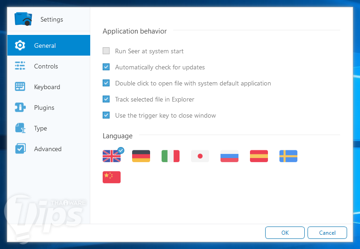Choose the Italian flag language
Screen dimensions: 360x249
coord(170,156)
